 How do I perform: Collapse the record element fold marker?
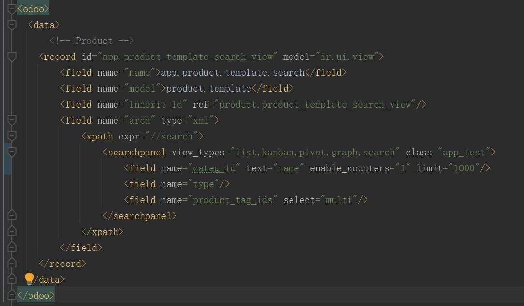tap(12, 56)
